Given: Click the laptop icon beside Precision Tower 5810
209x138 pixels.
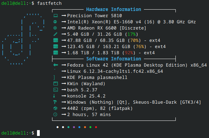Looking at the screenshot, I should click(x=56, y=16).
